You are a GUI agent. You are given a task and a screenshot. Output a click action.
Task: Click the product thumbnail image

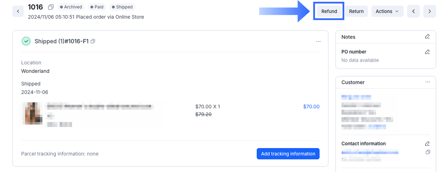click(32, 114)
